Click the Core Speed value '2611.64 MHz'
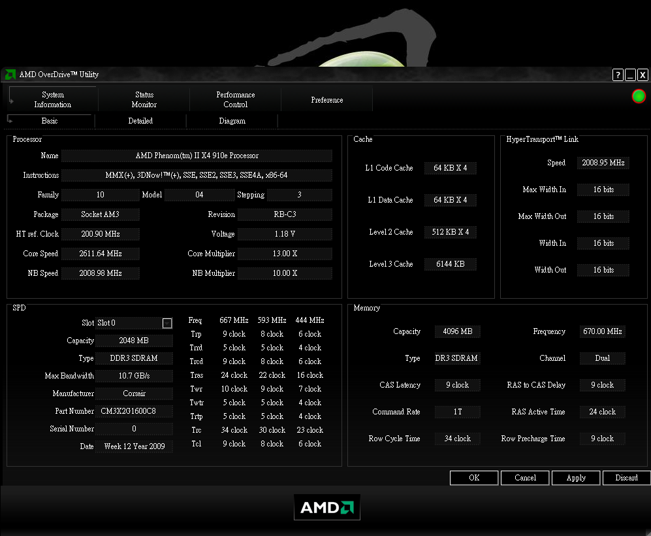Image resolution: width=651 pixels, height=536 pixels. pos(101,254)
